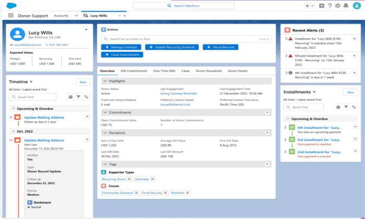Click the Update Recurring Schedule button

pyautogui.click(x=172, y=47)
